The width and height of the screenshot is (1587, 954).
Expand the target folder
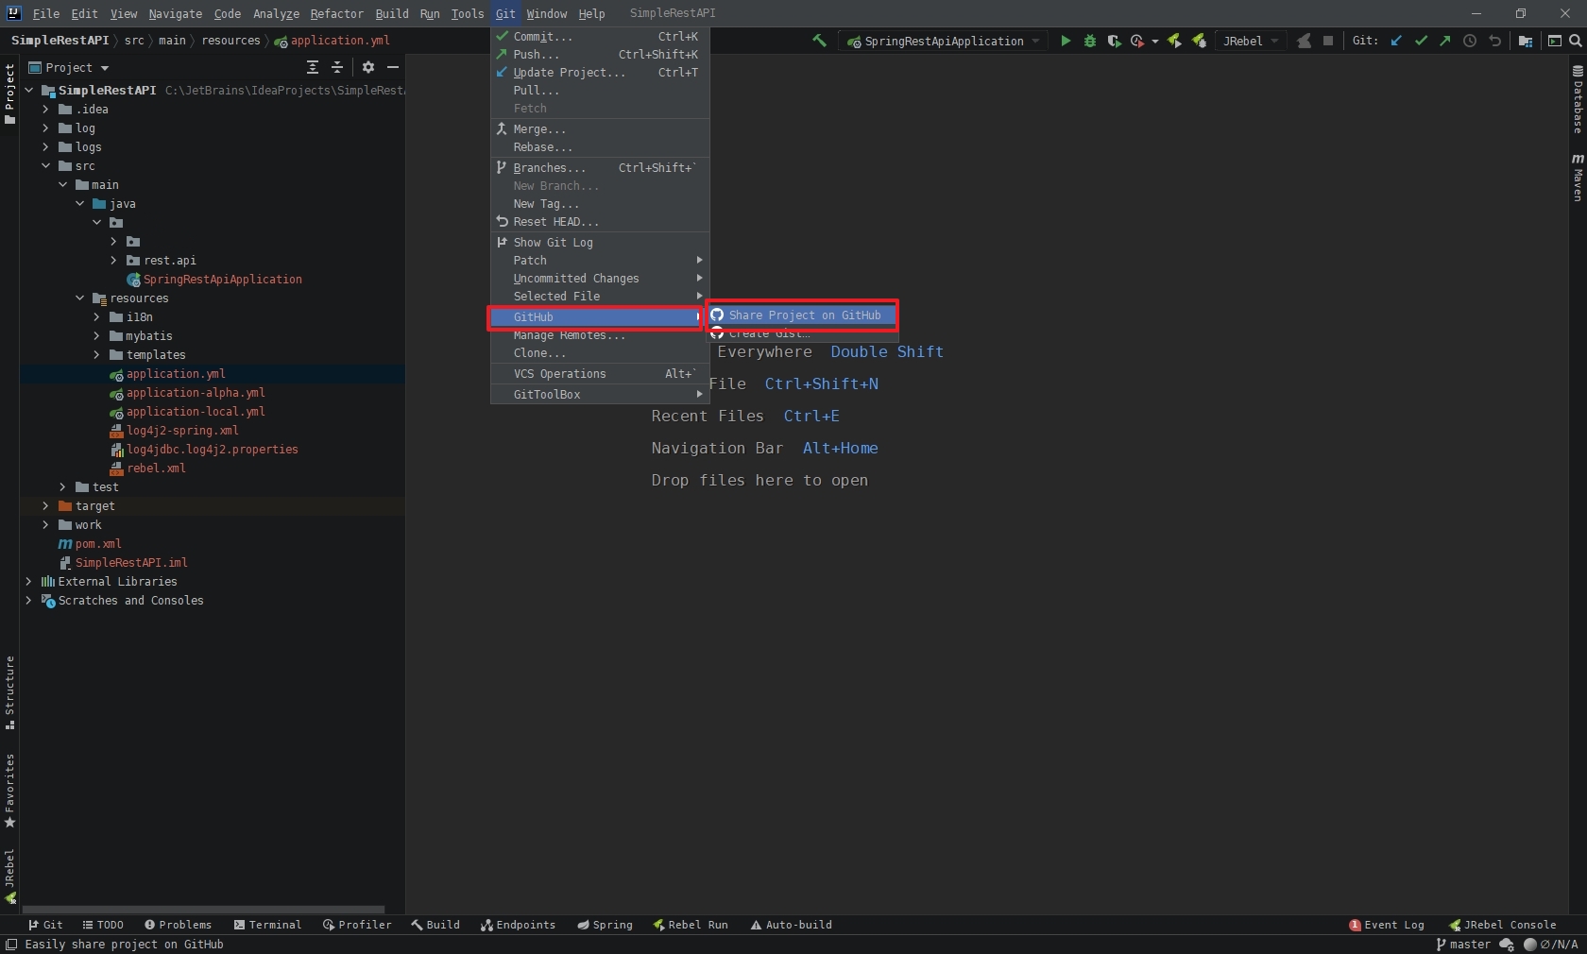[x=45, y=505]
